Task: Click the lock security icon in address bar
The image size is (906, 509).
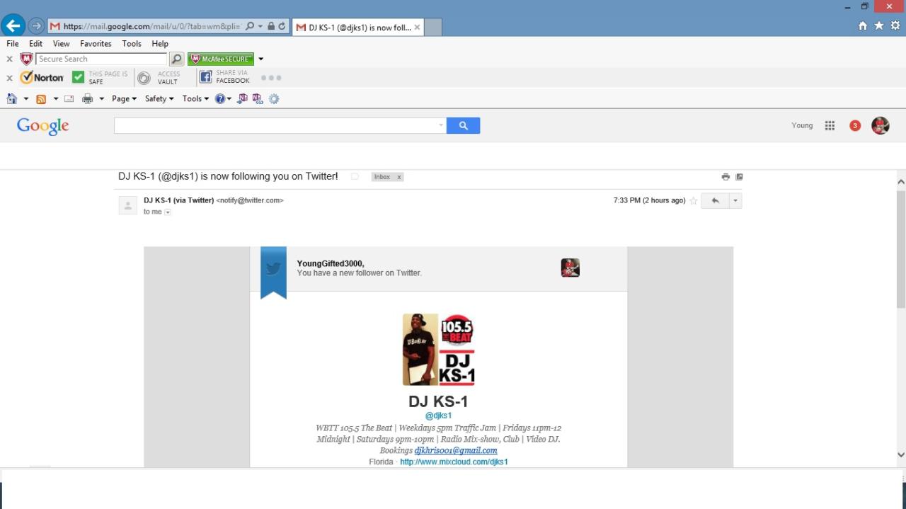Action: coord(271,26)
